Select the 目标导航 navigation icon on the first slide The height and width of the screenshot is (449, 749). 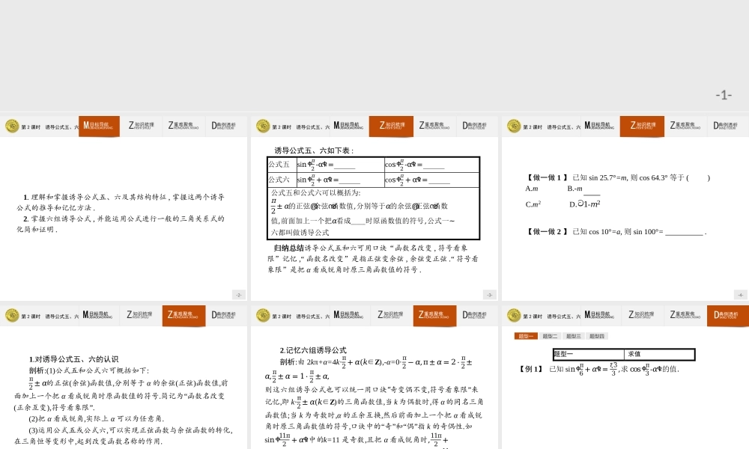pyautogui.click(x=99, y=126)
